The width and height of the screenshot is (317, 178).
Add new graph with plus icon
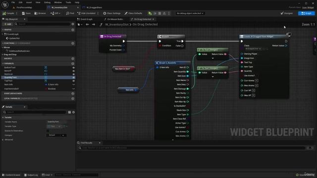point(73,30)
